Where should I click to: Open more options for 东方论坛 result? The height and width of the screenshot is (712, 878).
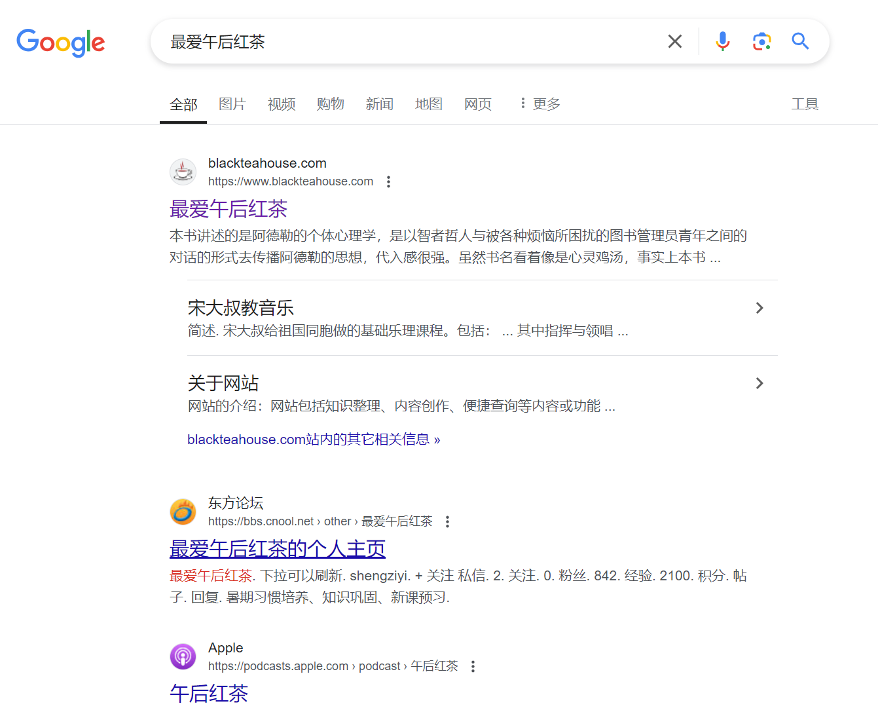click(447, 521)
